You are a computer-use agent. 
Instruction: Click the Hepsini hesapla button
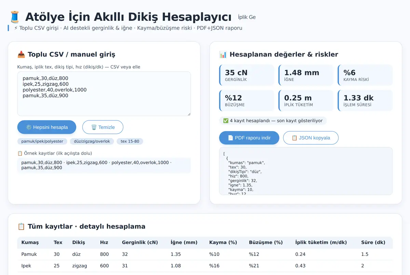tap(47, 127)
